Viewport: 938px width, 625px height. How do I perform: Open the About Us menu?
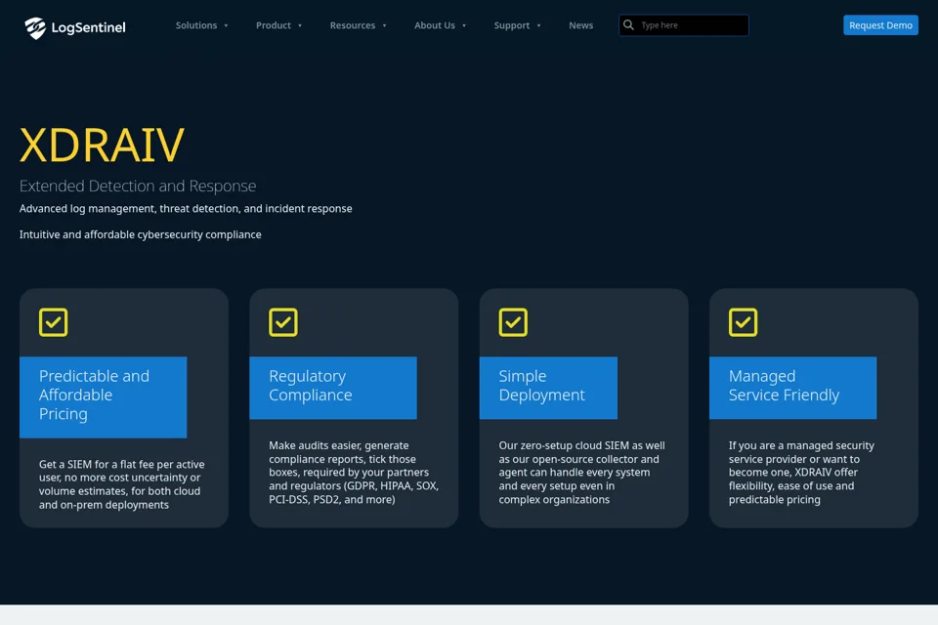(x=434, y=25)
